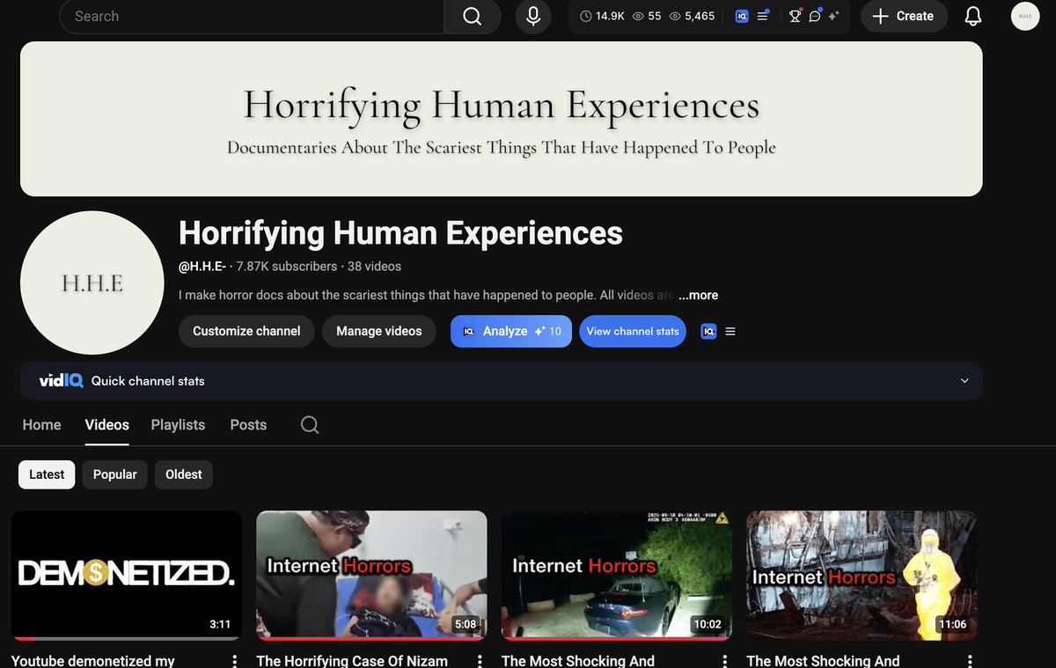
Task: Click Customize channel
Action: [x=246, y=331]
